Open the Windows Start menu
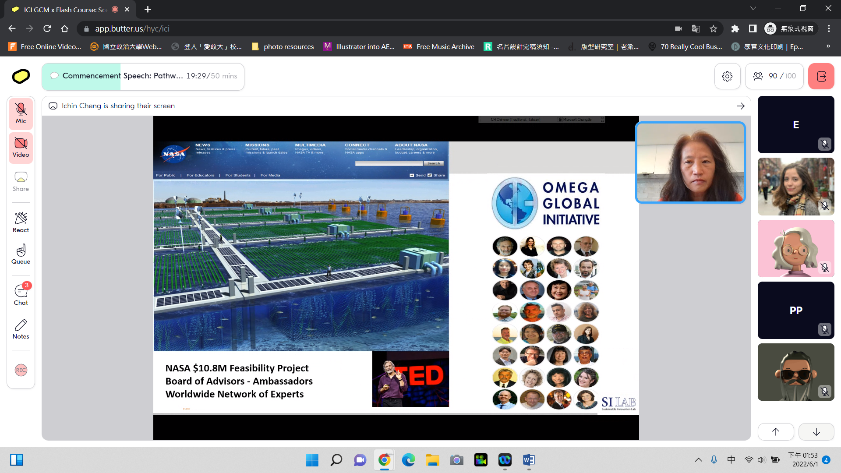This screenshot has height=473, width=841. point(312,460)
